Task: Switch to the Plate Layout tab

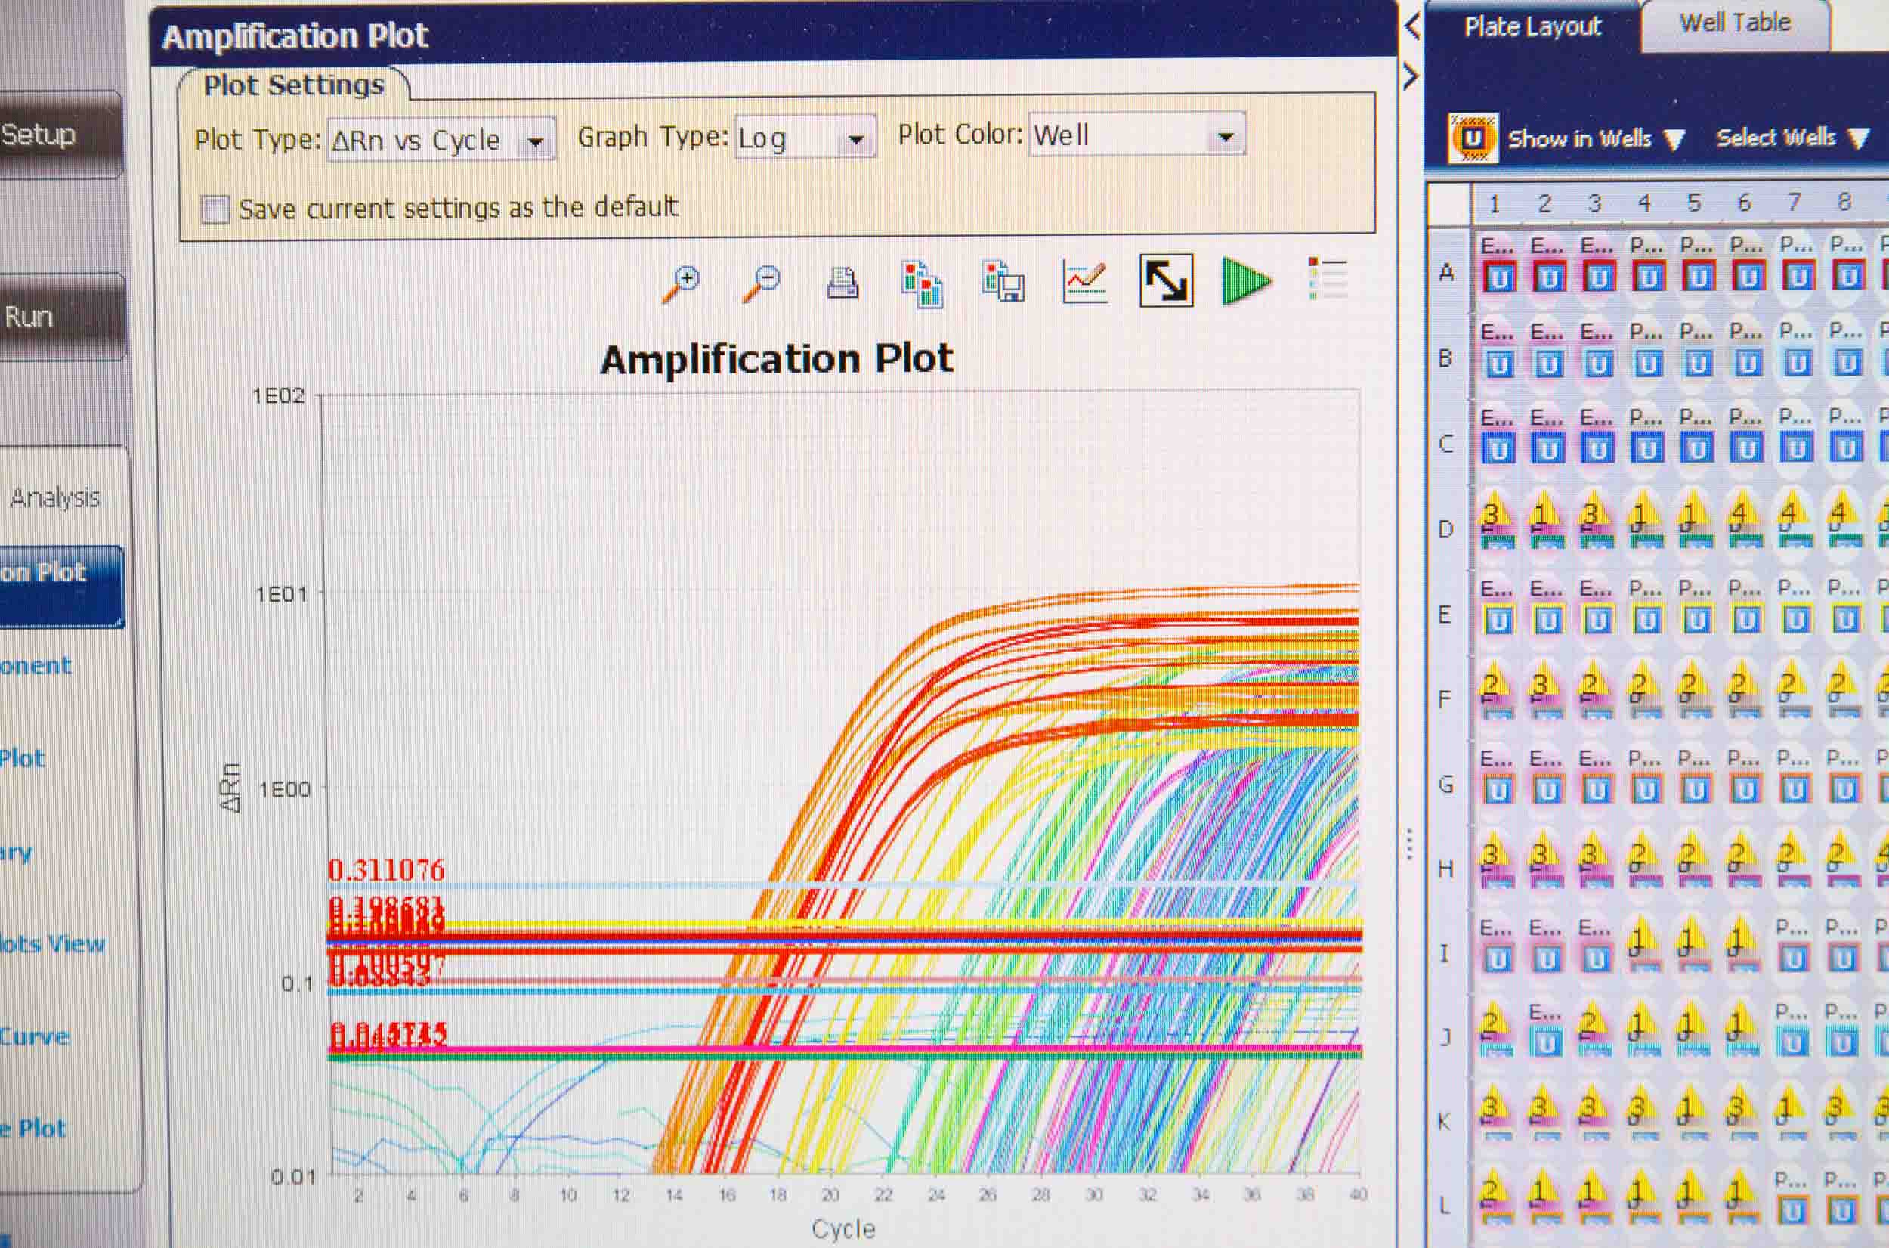Action: pyautogui.click(x=1532, y=28)
